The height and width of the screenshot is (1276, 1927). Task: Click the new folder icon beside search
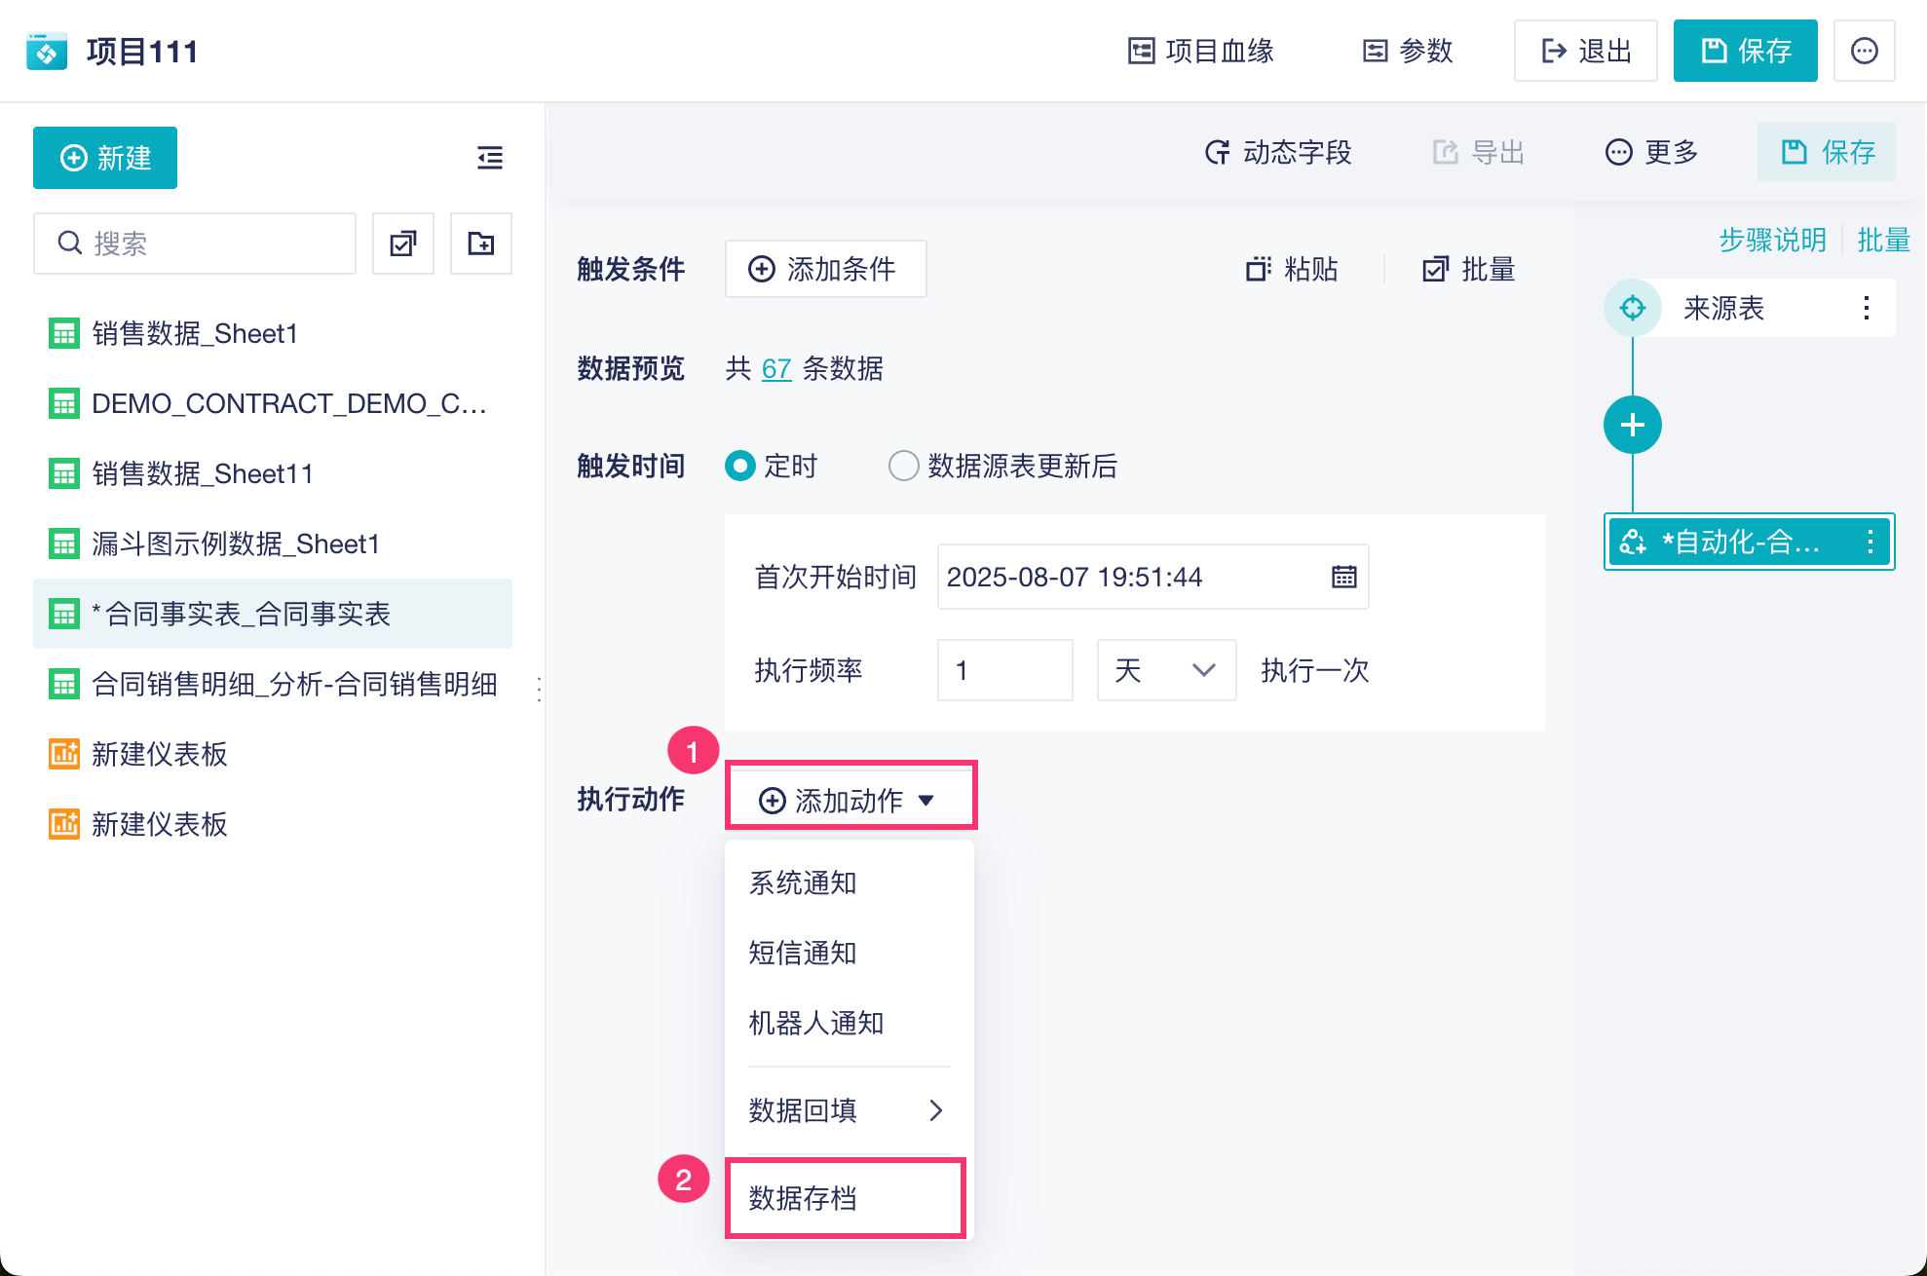pos(481,244)
